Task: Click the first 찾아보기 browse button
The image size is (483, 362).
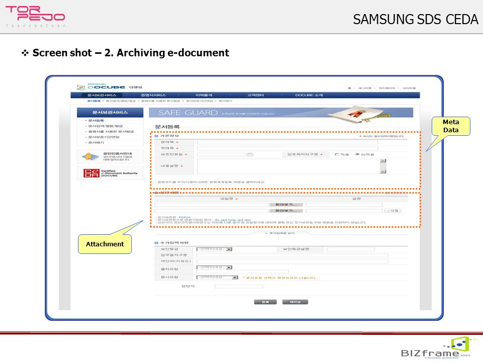Action: pyautogui.click(x=286, y=205)
